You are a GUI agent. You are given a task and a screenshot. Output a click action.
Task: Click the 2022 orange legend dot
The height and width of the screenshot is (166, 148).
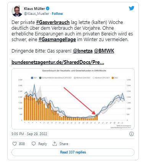pos(112,78)
